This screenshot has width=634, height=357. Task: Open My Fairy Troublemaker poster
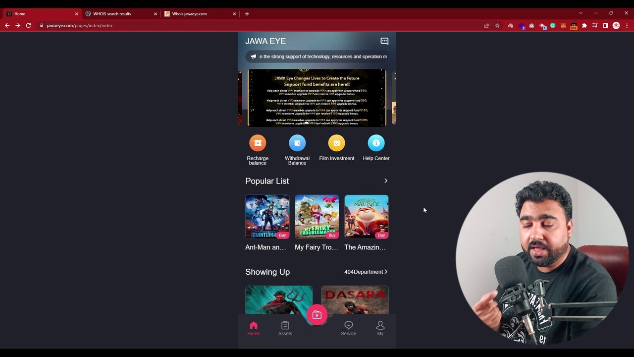coord(317,217)
